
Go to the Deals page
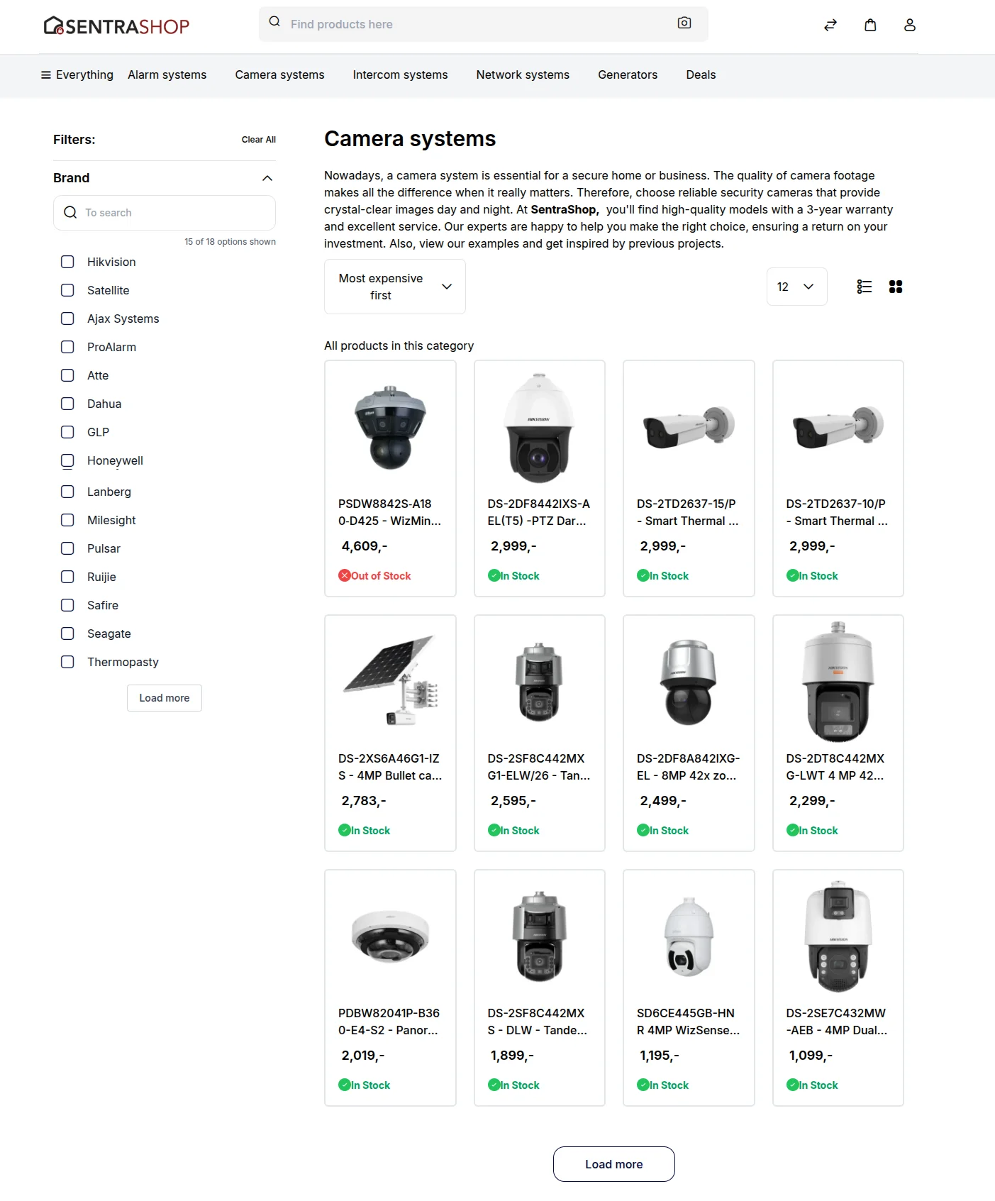click(701, 74)
